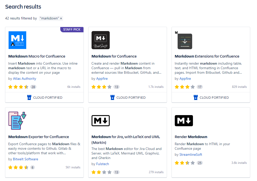Click description "The best Markdown editor for Jira Cloud"
Screen dimensions: 257x181
127,153
